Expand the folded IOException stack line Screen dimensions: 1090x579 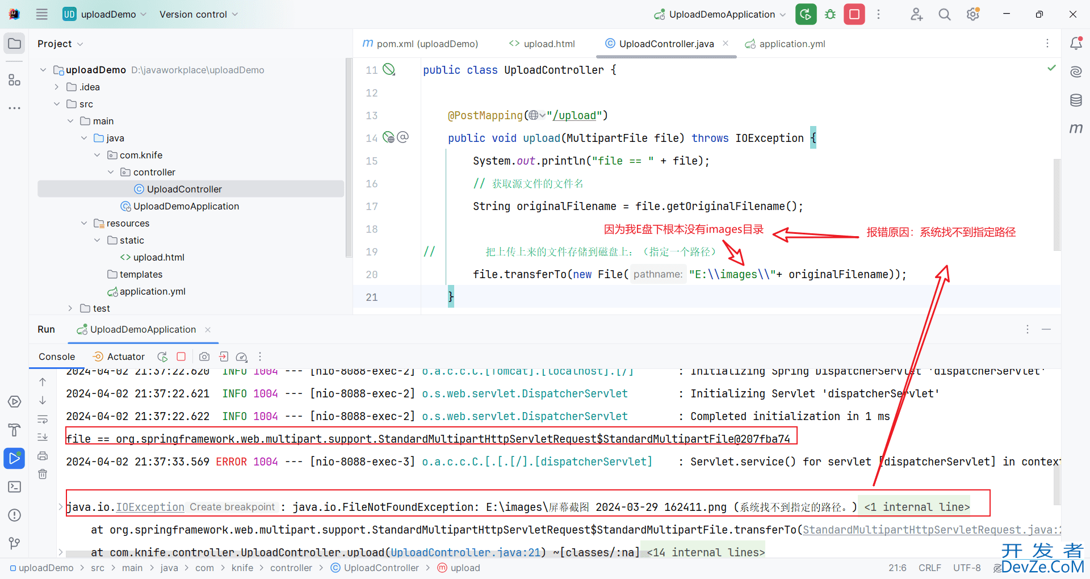click(x=61, y=506)
